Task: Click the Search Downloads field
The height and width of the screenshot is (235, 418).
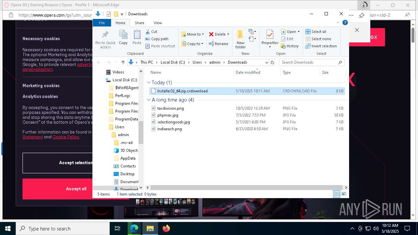Action: pos(312,62)
